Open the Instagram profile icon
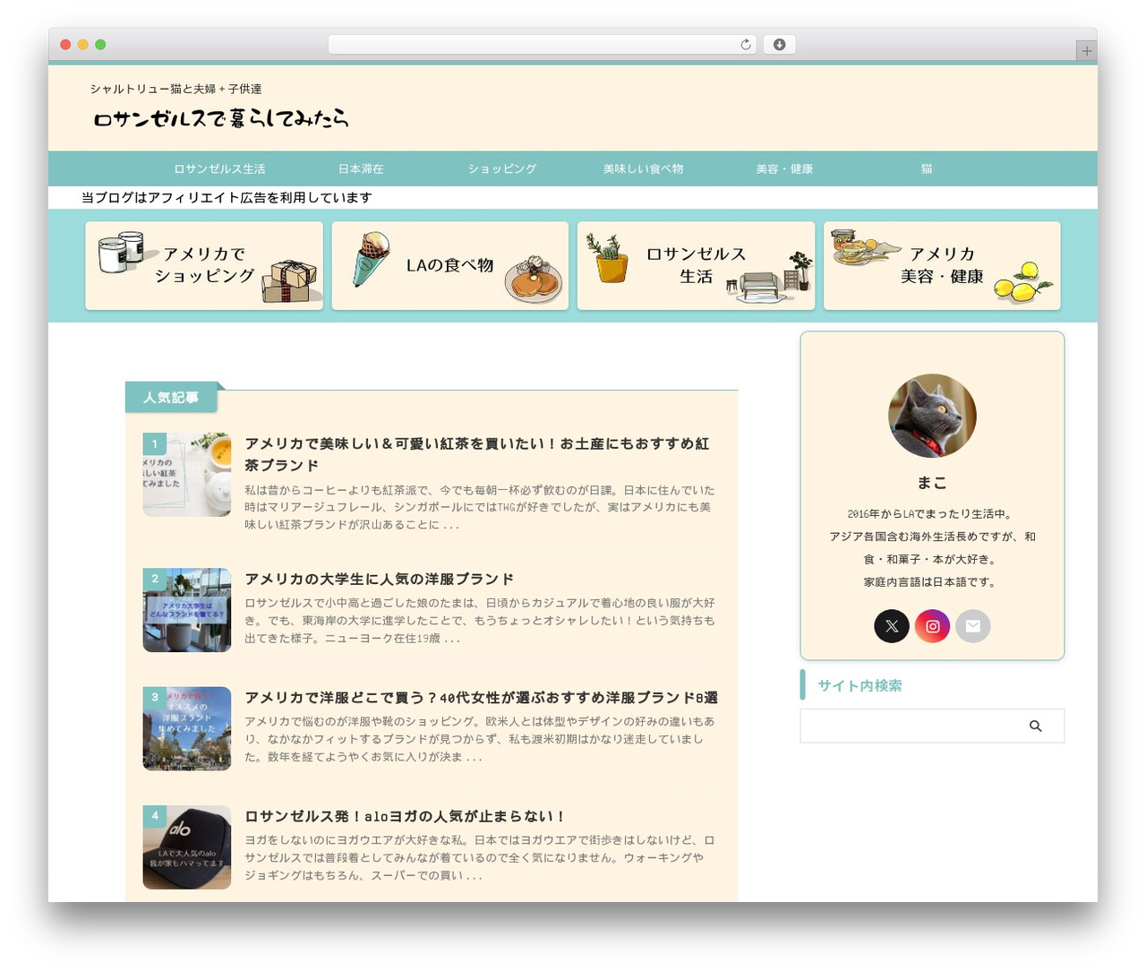The height and width of the screenshot is (971, 1146). 932,626
